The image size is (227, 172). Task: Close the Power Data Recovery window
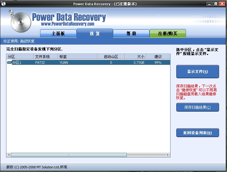pyautogui.click(x=222, y=4)
